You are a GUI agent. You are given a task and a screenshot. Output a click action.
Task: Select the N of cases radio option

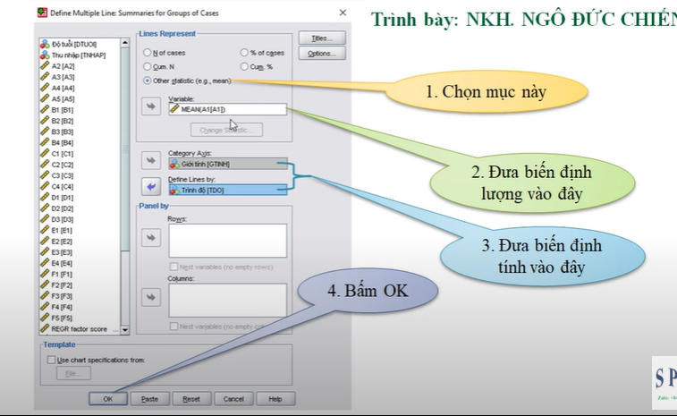click(148, 53)
